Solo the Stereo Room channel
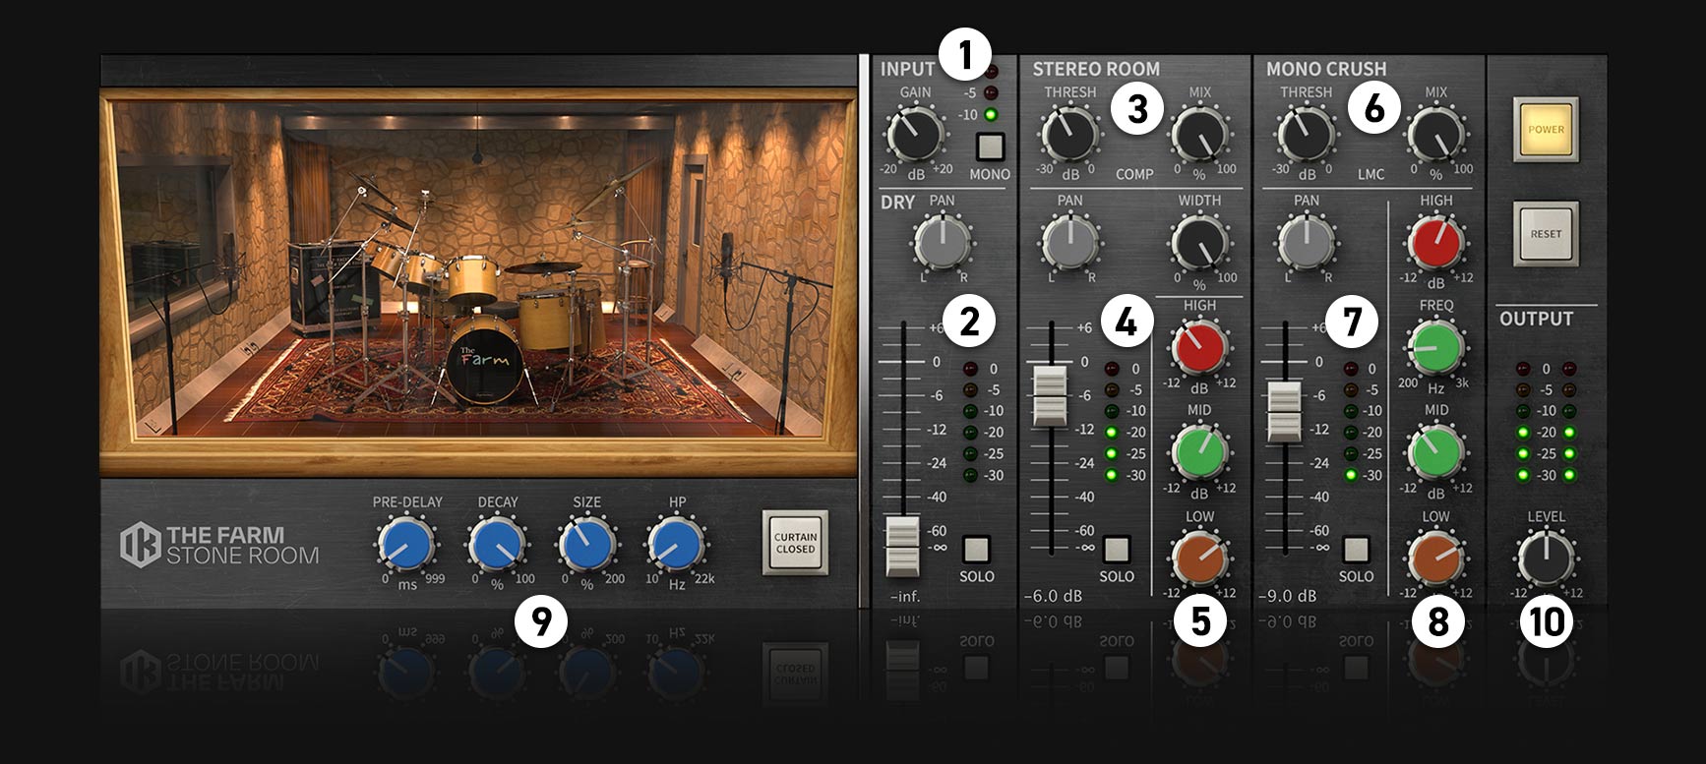Screen dimensions: 1706x764 (1116, 549)
